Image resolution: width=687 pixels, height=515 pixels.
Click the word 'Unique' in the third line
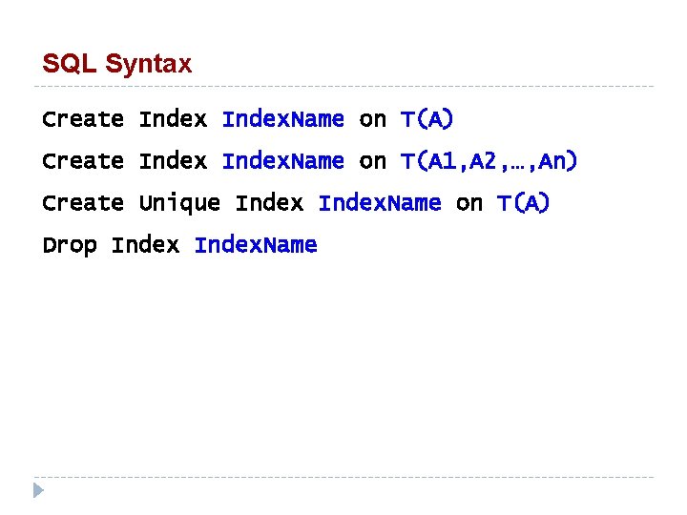(x=179, y=203)
